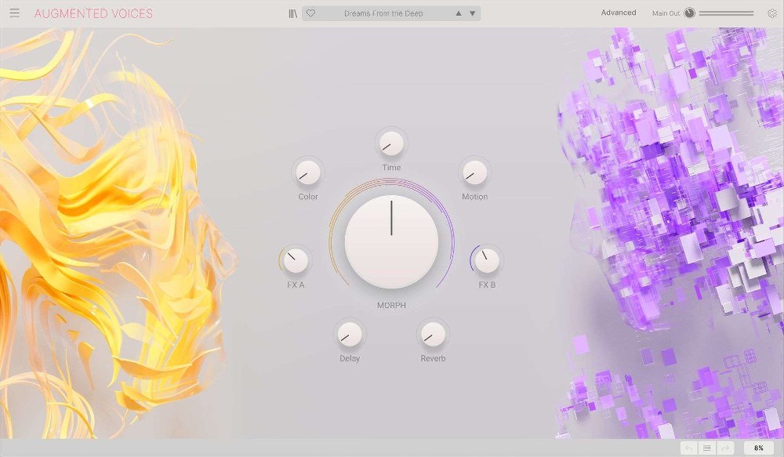The image size is (784, 457).
Task: Open the edit history list
Action: (x=707, y=448)
